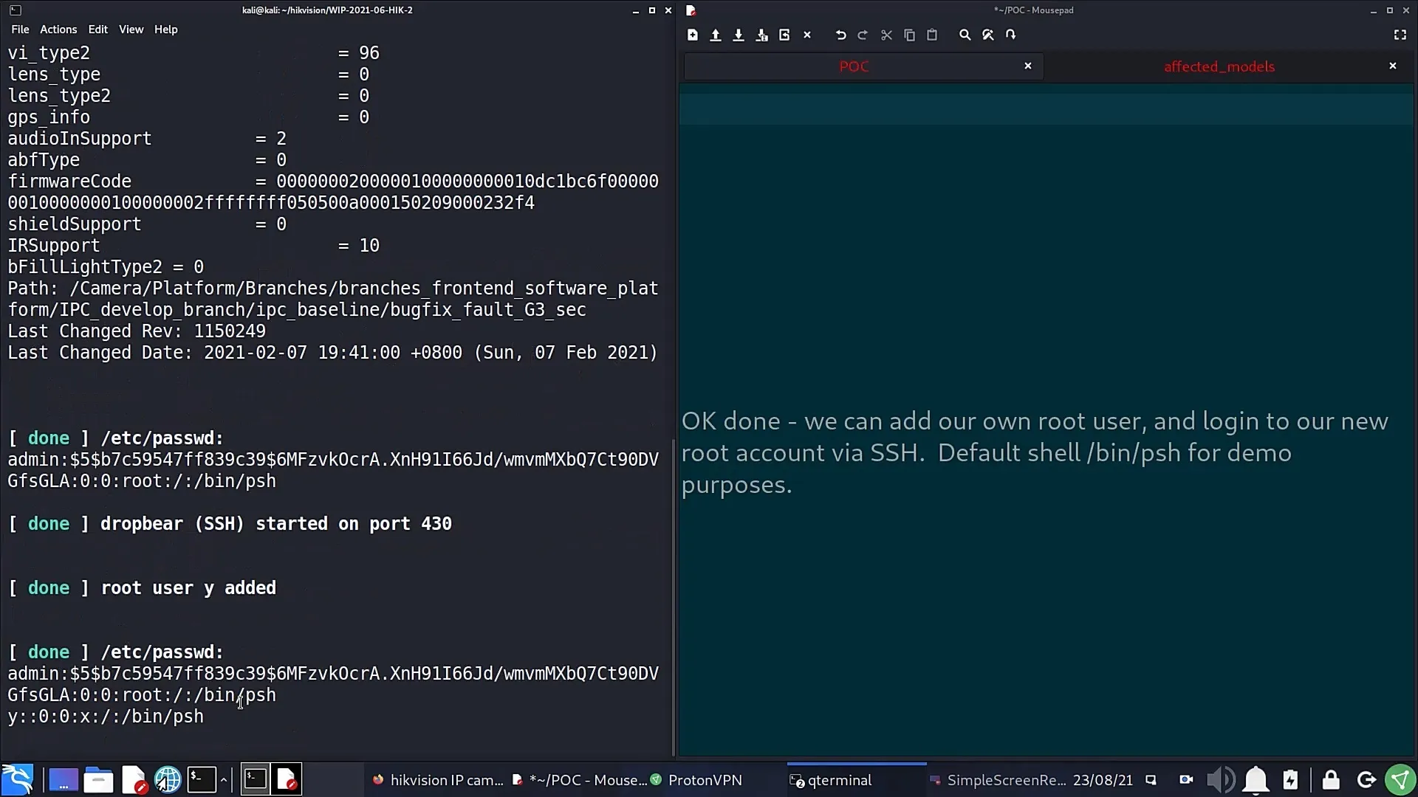Open the Kali applications menu
Image resolution: width=1418 pixels, height=797 pixels.
point(18,780)
